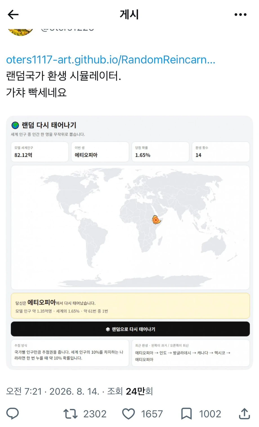Click the 랜덤으로 다시 태어나기 black button
Image resolution: width=259 pixels, height=427 pixels.
pos(130,329)
